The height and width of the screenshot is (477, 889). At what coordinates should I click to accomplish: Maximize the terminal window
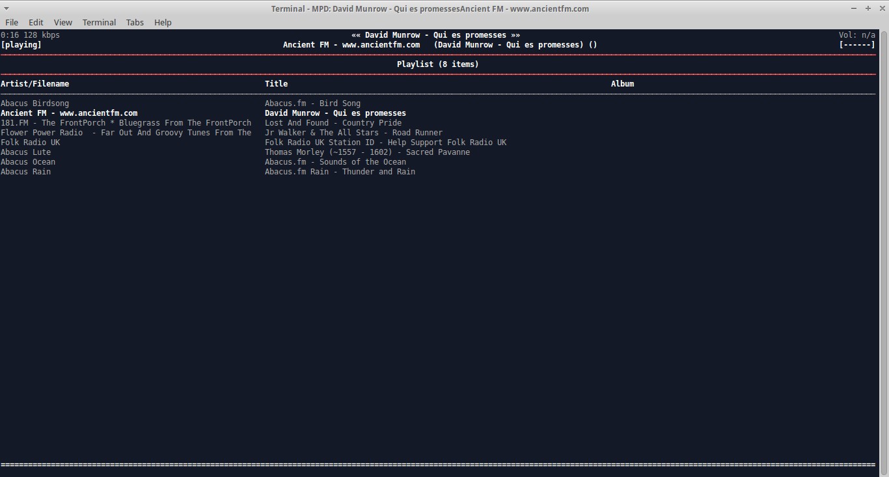868,8
